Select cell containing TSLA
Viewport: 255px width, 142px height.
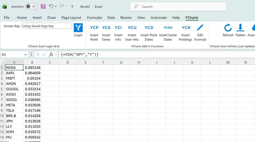14,110
